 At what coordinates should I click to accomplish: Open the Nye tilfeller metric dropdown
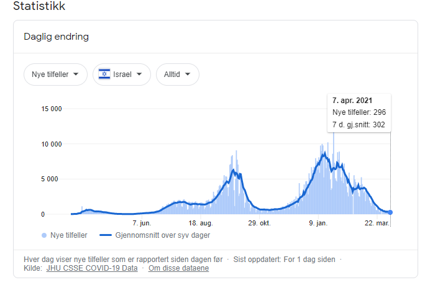[55, 75]
